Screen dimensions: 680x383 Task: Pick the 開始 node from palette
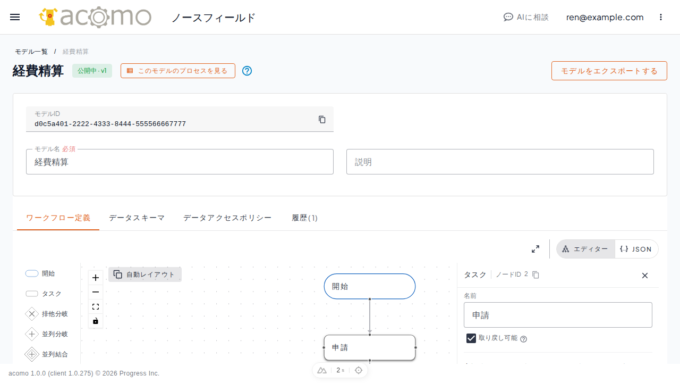[x=40, y=273]
